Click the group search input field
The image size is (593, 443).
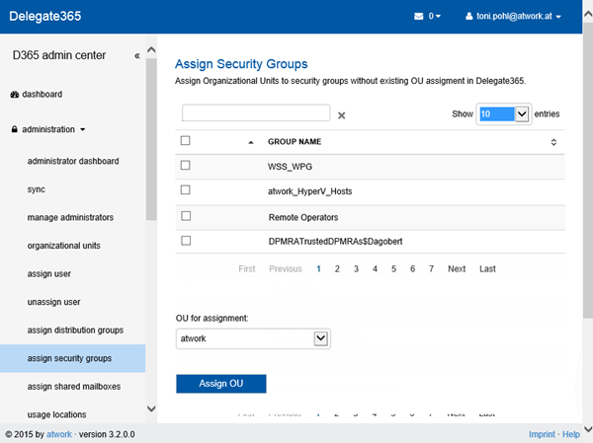(x=256, y=113)
